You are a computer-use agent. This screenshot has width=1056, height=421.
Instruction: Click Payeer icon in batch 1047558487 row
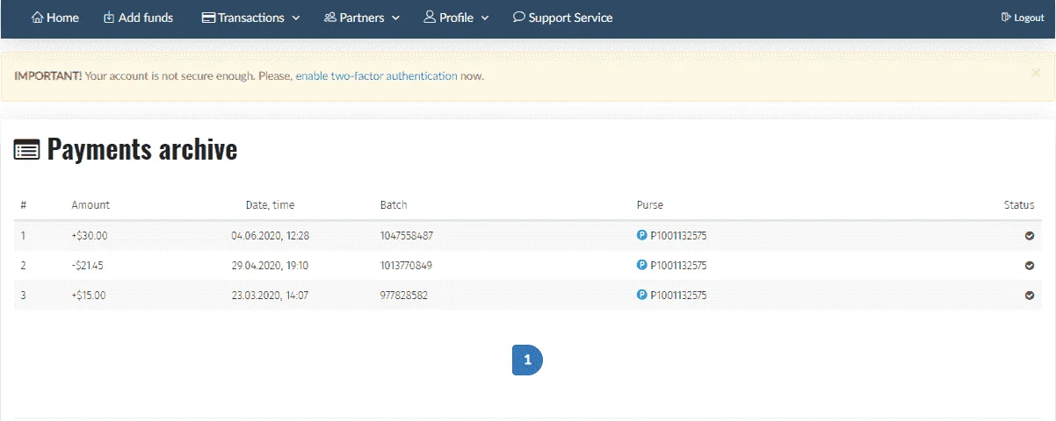tap(641, 235)
